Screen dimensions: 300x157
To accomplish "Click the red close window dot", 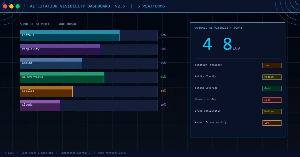I will coord(5,6).
